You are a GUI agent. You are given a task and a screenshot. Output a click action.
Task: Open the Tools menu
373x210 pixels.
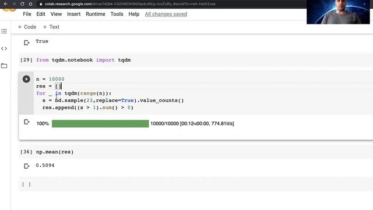(x=117, y=14)
